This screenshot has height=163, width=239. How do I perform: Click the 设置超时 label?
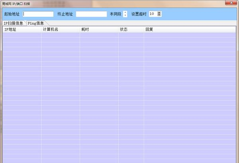[x=139, y=14]
